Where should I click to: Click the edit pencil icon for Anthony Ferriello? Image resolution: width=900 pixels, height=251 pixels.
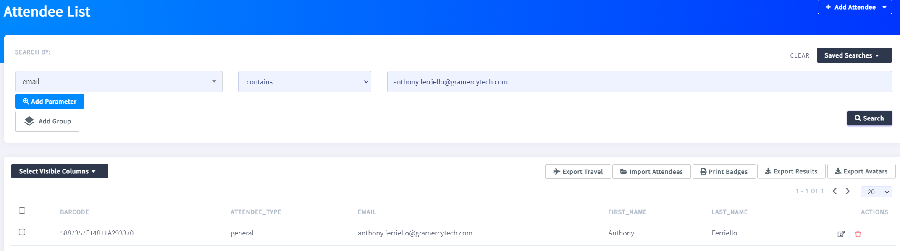tap(841, 234)
